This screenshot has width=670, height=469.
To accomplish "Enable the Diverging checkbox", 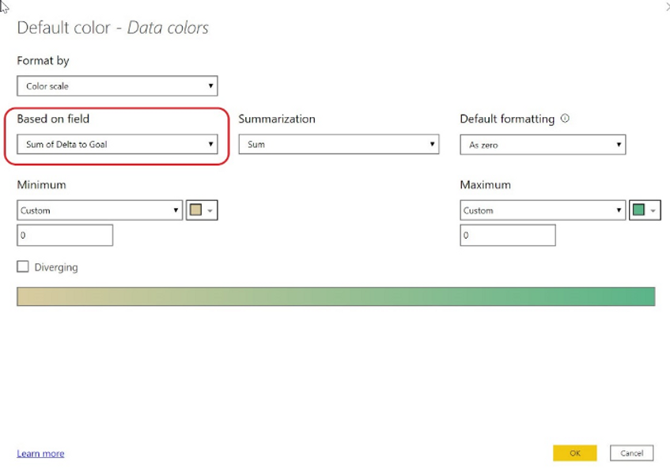I will point(25,267).
